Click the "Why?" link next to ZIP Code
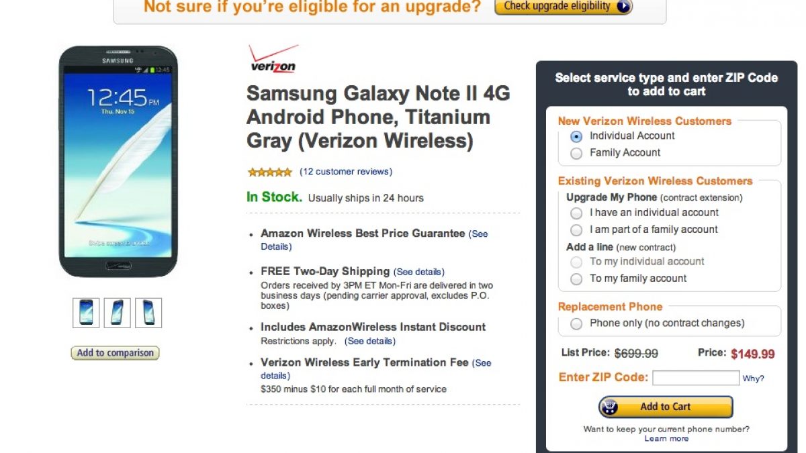Screen dimensions: 806x453 753,379
